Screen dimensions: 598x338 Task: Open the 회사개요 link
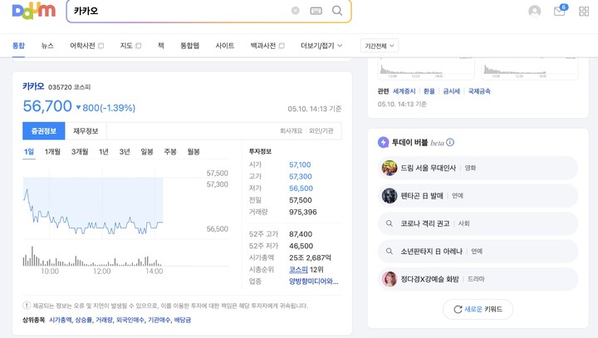tap(291, 131)
